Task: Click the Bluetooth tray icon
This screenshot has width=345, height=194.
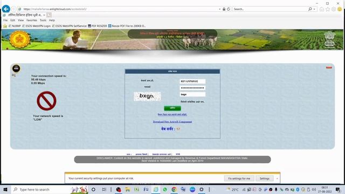Action: coord(298,189)
